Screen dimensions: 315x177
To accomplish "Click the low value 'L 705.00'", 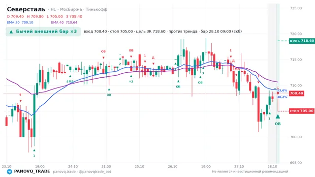I will click(55, 16).
